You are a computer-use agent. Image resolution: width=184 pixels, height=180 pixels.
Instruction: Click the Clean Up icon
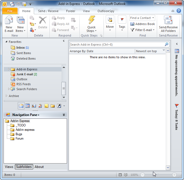pyautogui.click(x=33, y=24)
